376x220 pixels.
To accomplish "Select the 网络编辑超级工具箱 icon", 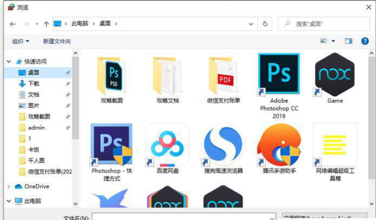I will 334,145.
